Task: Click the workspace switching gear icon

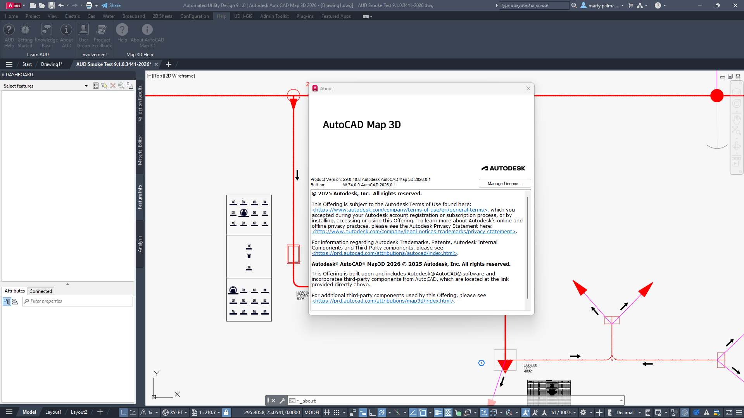Action: 583,413
